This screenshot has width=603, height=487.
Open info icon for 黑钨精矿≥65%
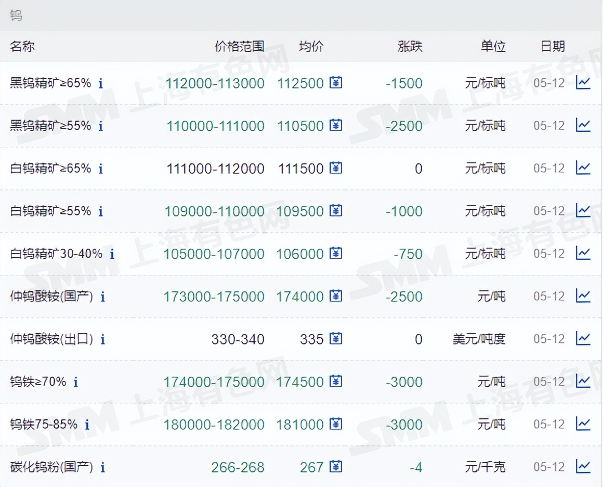click(101, 83)
